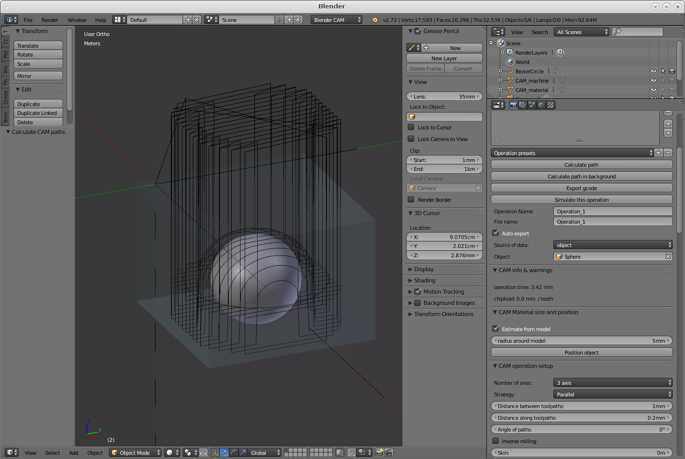The height and width of the screenshot is (459, 685).
Task: Uncheck the Auto export checkbox
Action: [x=496, y=233]
